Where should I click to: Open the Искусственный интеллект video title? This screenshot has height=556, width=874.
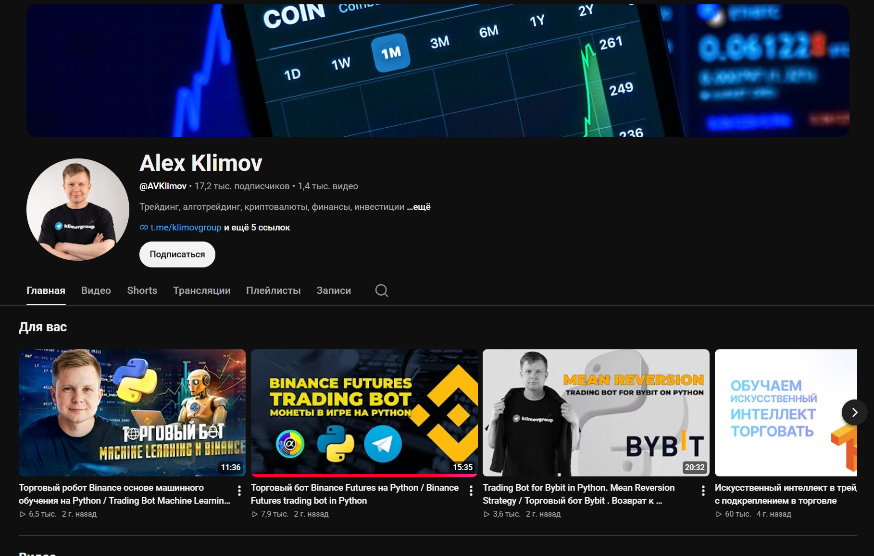click(x=786, y=494)
